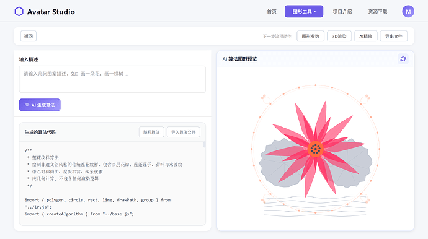Click the 3D渲染 button
428x239 pixels.
pyautogui.click(x=339, y=37)
